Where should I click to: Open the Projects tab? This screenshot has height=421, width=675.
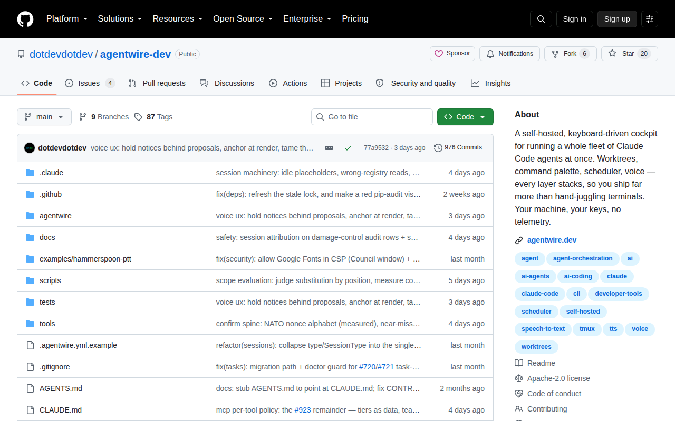coord(341,83)
